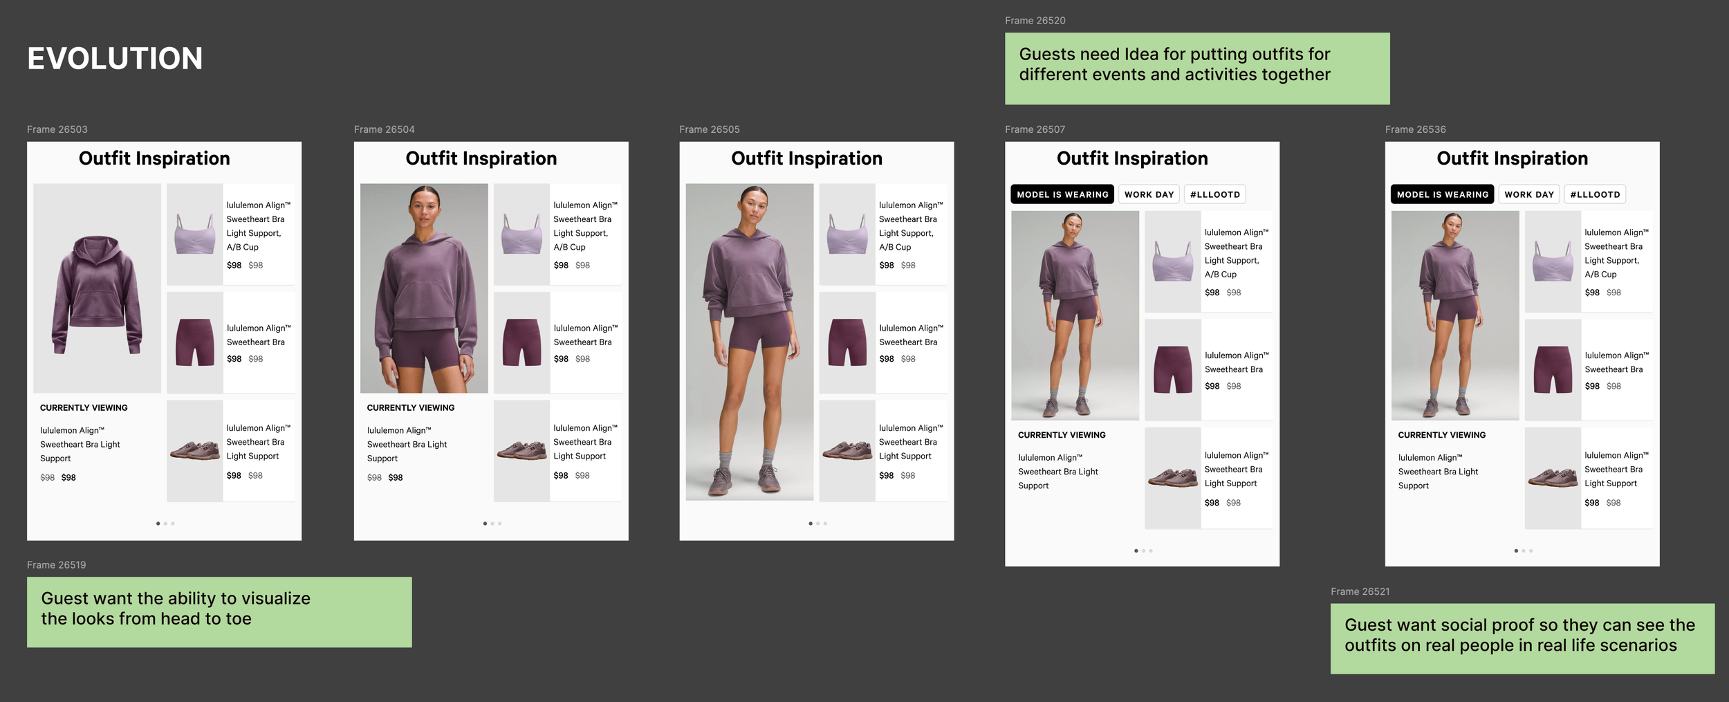Click the sneakers thumbnail in Frame 26536

[x=1553, y=478]
